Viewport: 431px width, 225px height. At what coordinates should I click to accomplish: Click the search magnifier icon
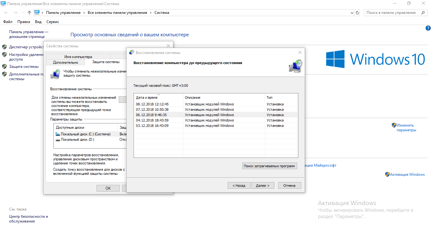tap(422, 13)
